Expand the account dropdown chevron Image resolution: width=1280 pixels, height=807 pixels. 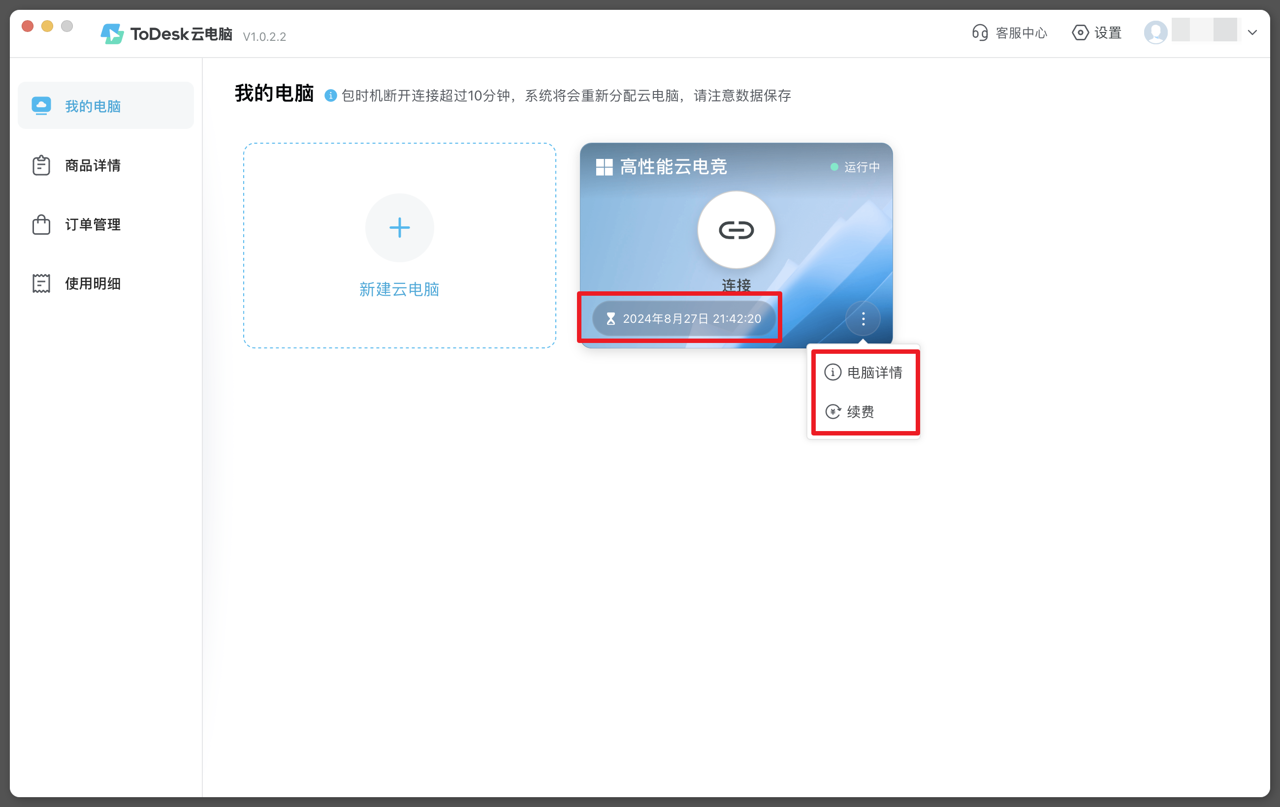coord(1252,32)
